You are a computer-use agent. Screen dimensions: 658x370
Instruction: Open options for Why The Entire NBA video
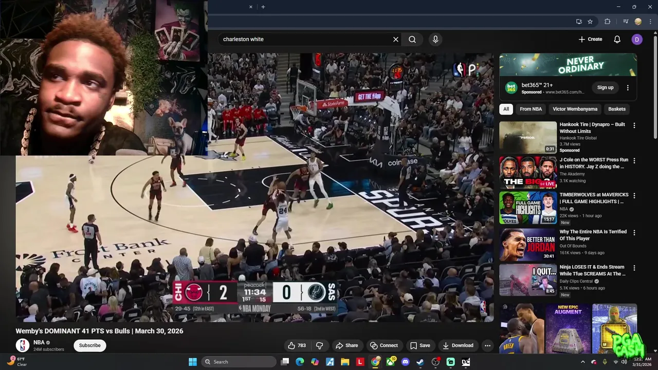(634, 232)
